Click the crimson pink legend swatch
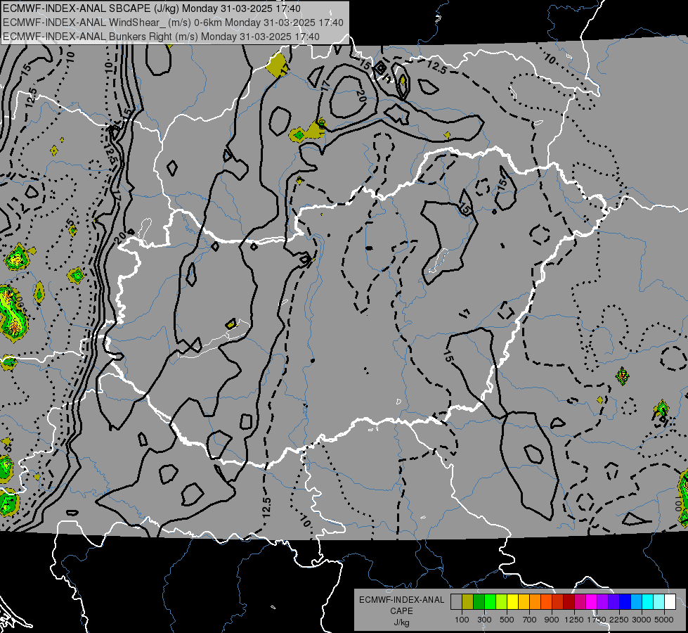 pyautogui.click(x=580, y=602)
